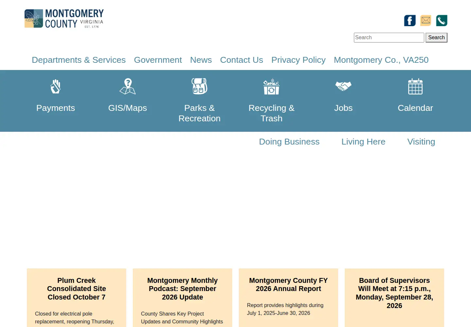Click text 'Closed for electrical pole replacement'
471x327 pixels.
point(75,318)
